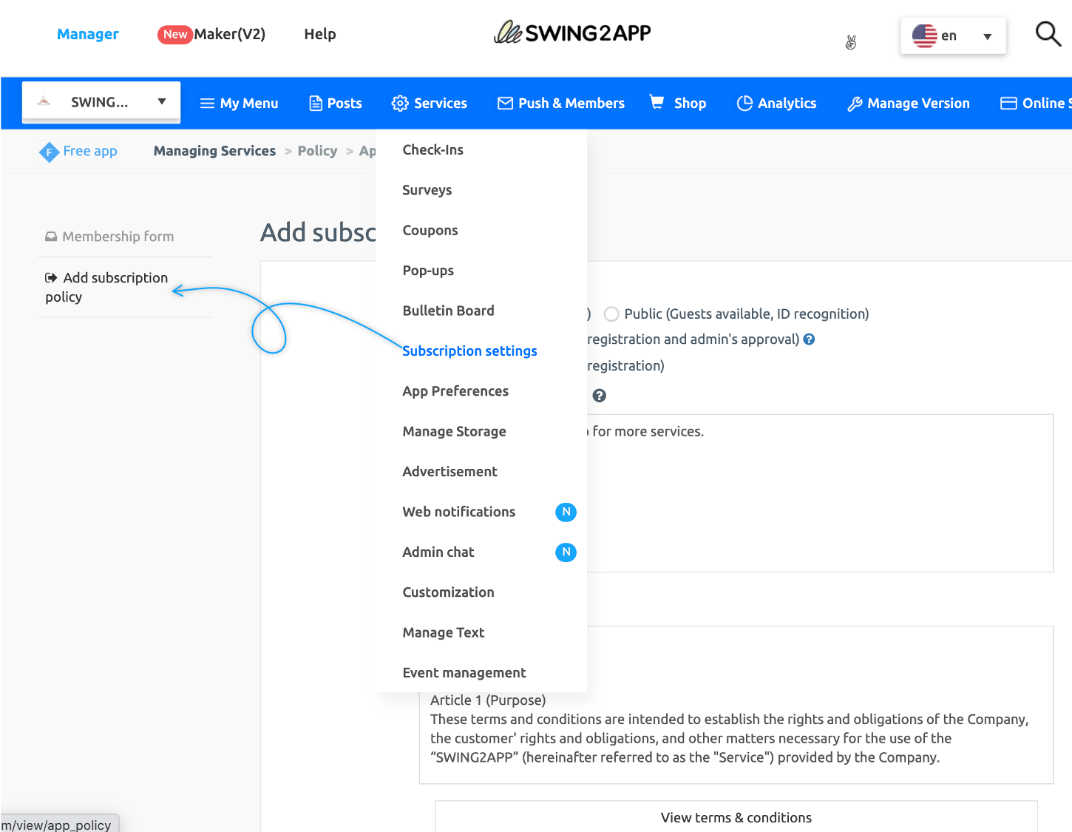Screen dimensions: 1072x832
Task: Open the Help link in header
Action: [319, 34]
